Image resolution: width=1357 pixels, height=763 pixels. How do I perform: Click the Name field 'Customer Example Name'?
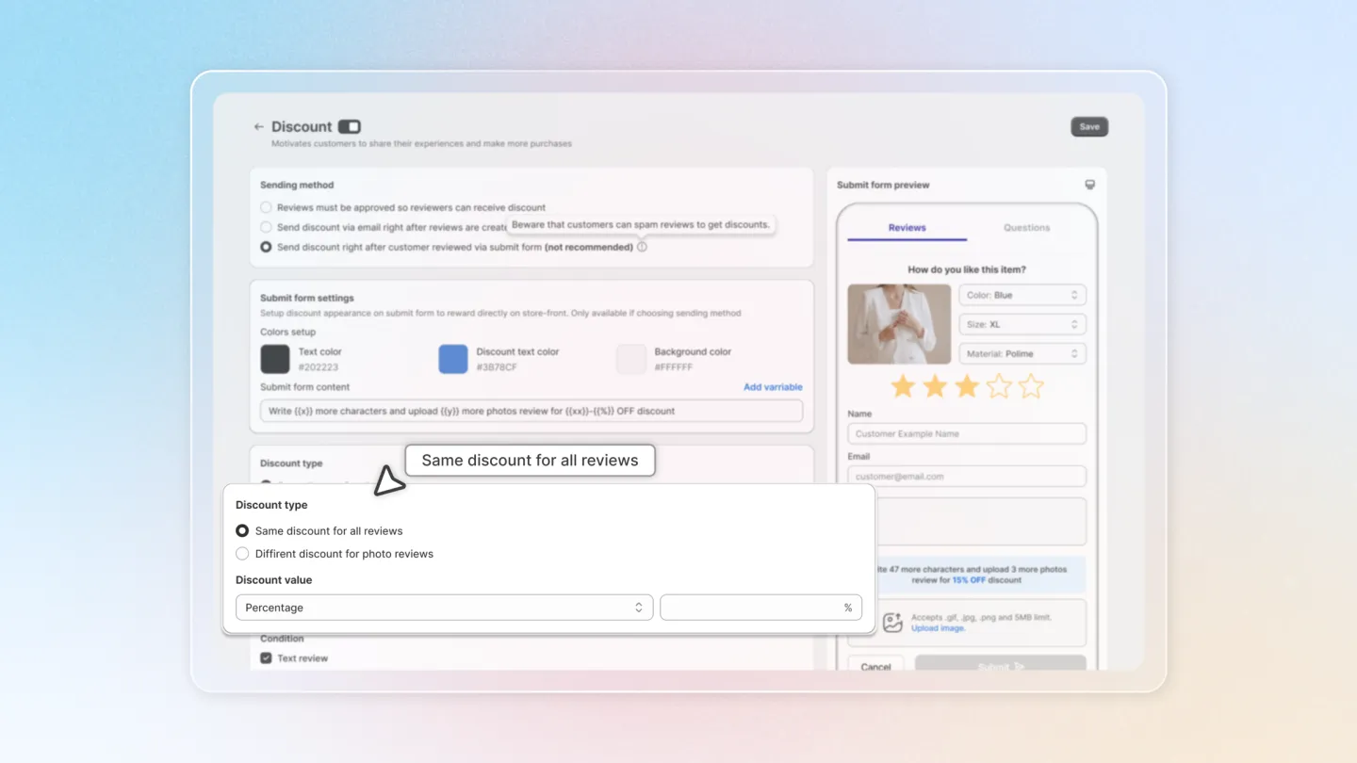(x=967, y=433)
